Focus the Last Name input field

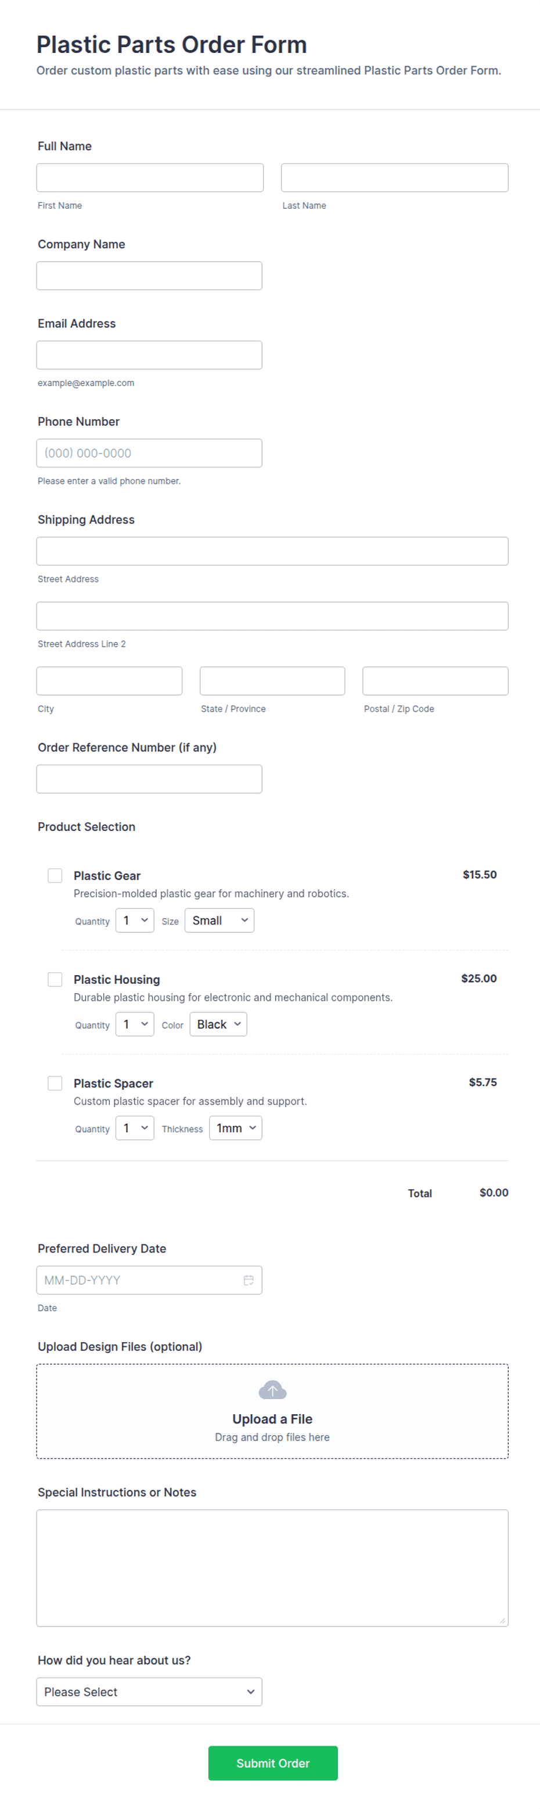395,178
